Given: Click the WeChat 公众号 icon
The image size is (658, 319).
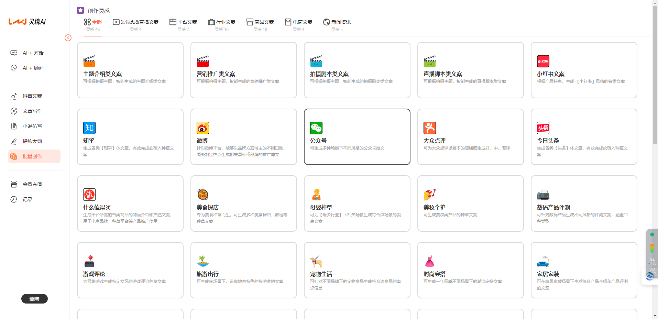Looking at the screenshot, I should 316,128.
